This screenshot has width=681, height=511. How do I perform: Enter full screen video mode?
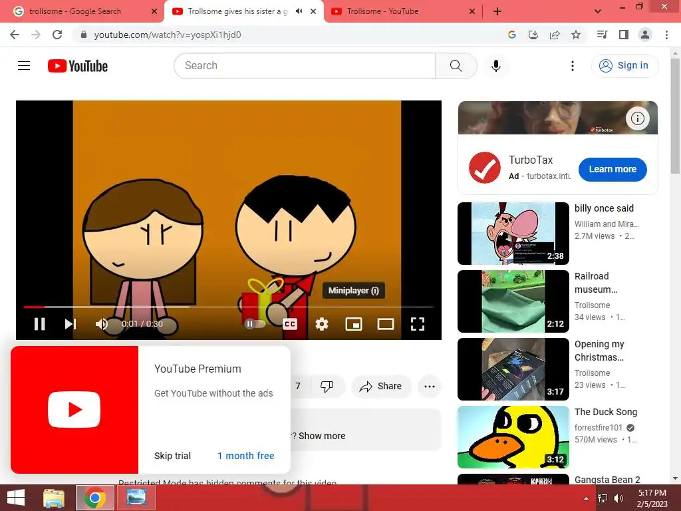click(418, 324)
